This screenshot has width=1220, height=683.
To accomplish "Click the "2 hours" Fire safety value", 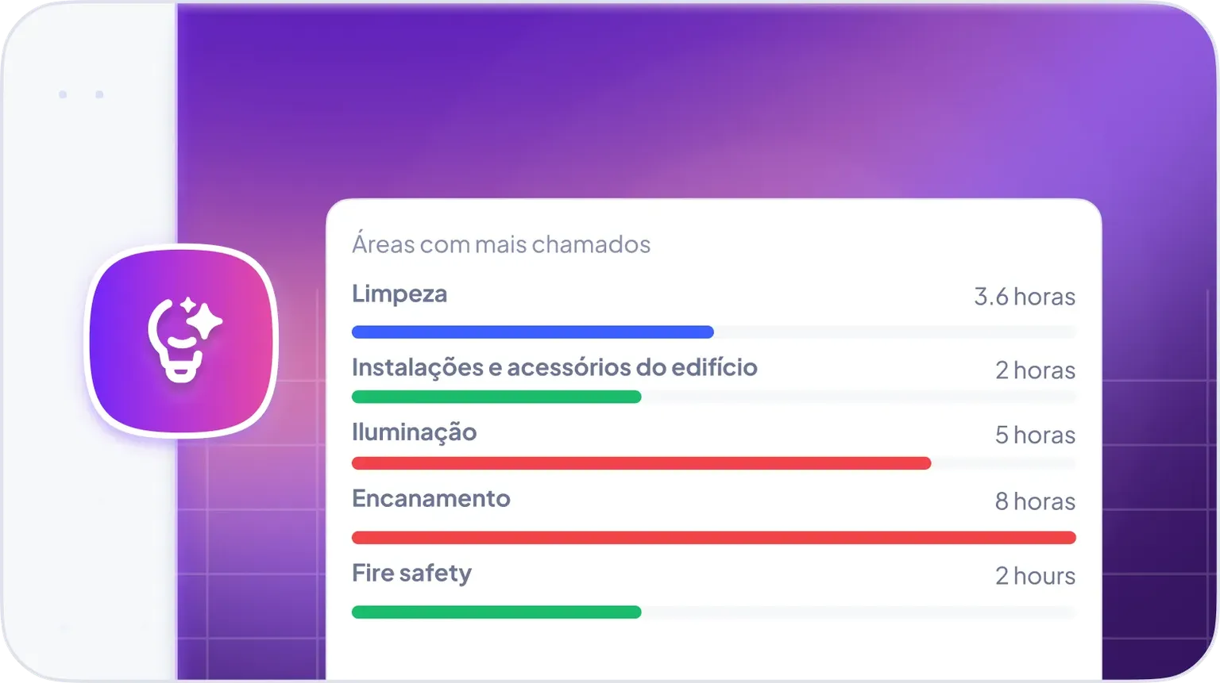I will (x=1035, y=576).
